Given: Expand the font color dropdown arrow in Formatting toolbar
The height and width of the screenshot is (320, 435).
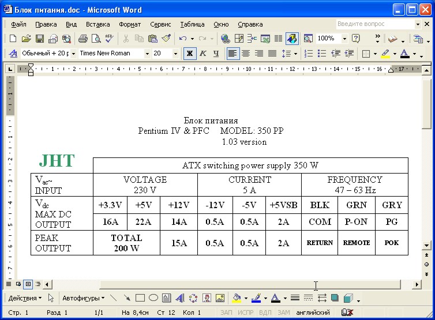Looking at the screenshot, I should [414, 54].
